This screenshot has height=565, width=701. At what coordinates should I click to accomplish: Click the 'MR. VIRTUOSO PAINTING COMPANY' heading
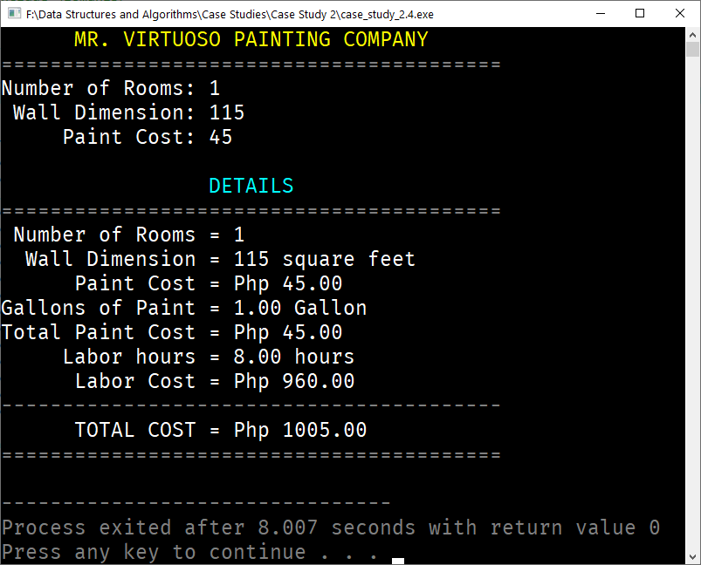tap(251, 39)
